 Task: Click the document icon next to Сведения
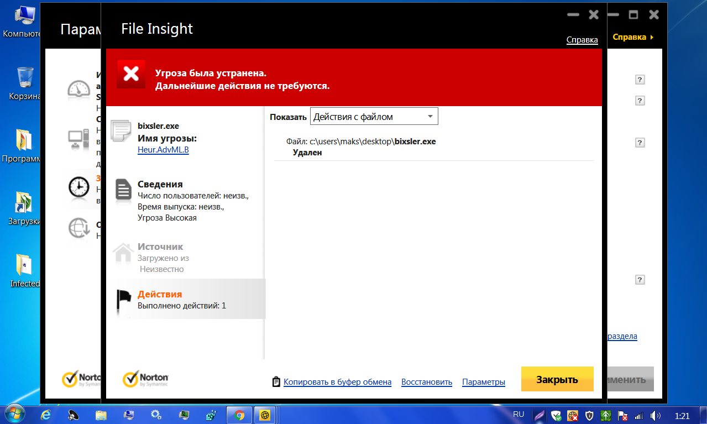[123, 189]
